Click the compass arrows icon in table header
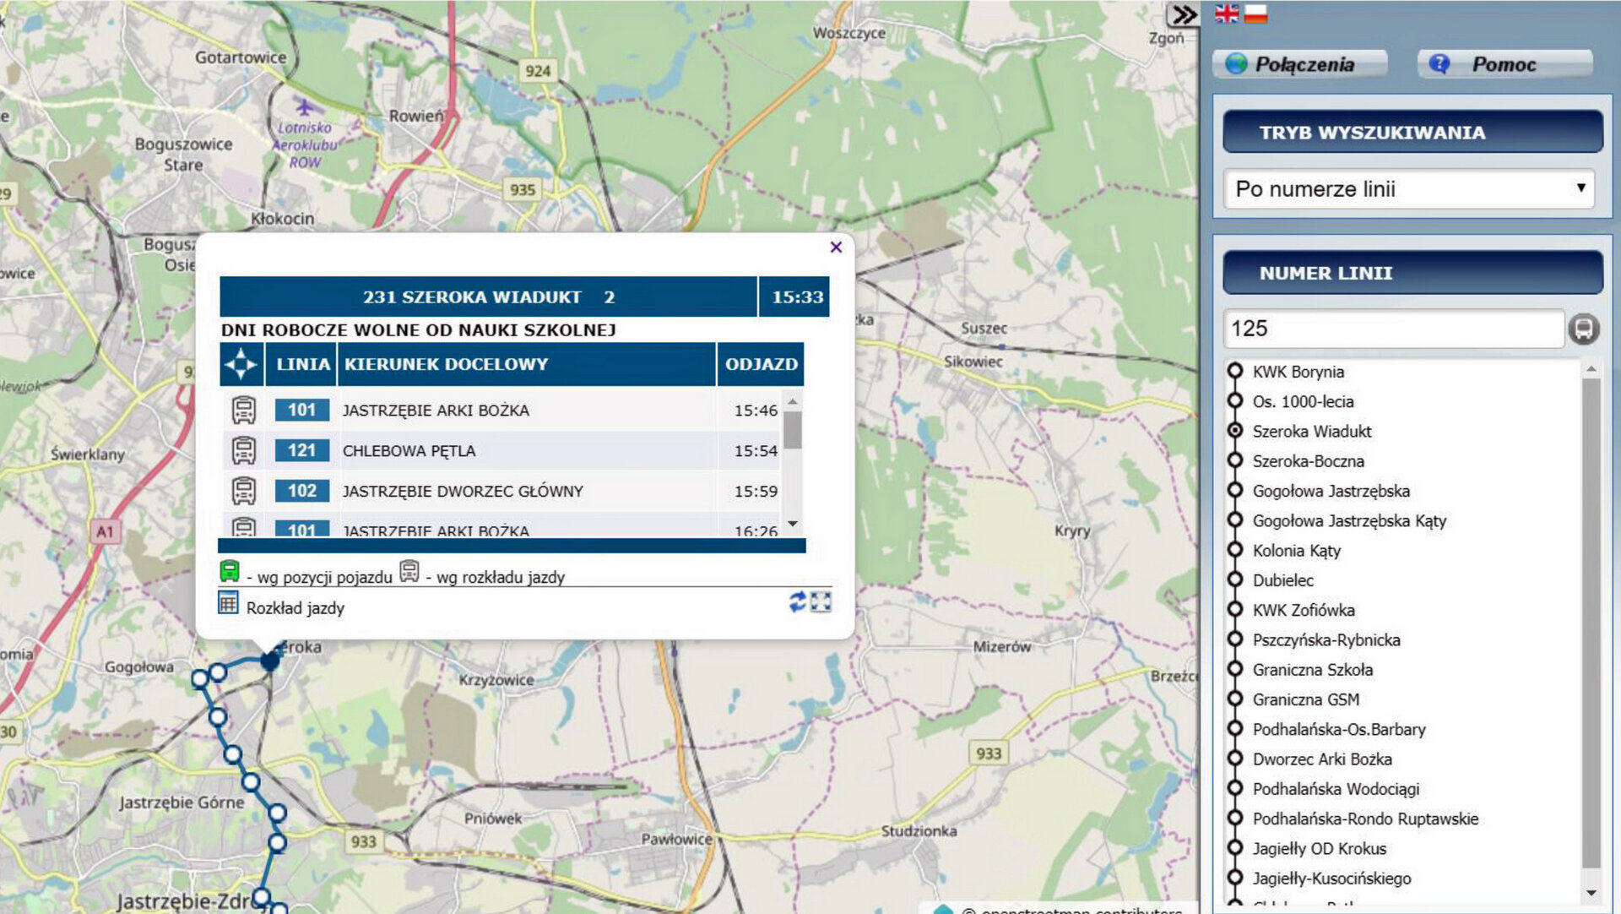Viewport: 1621px width, 914px height. [x=241, y=364]
